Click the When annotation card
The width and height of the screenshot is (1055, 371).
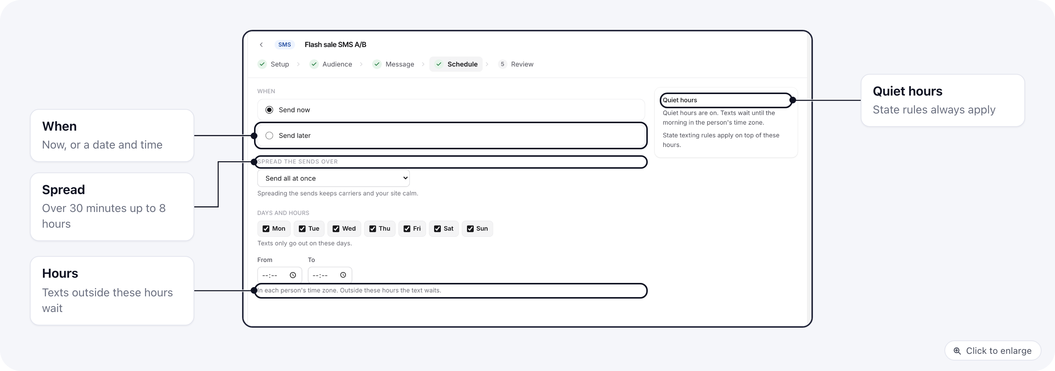(x=112, y=135)
